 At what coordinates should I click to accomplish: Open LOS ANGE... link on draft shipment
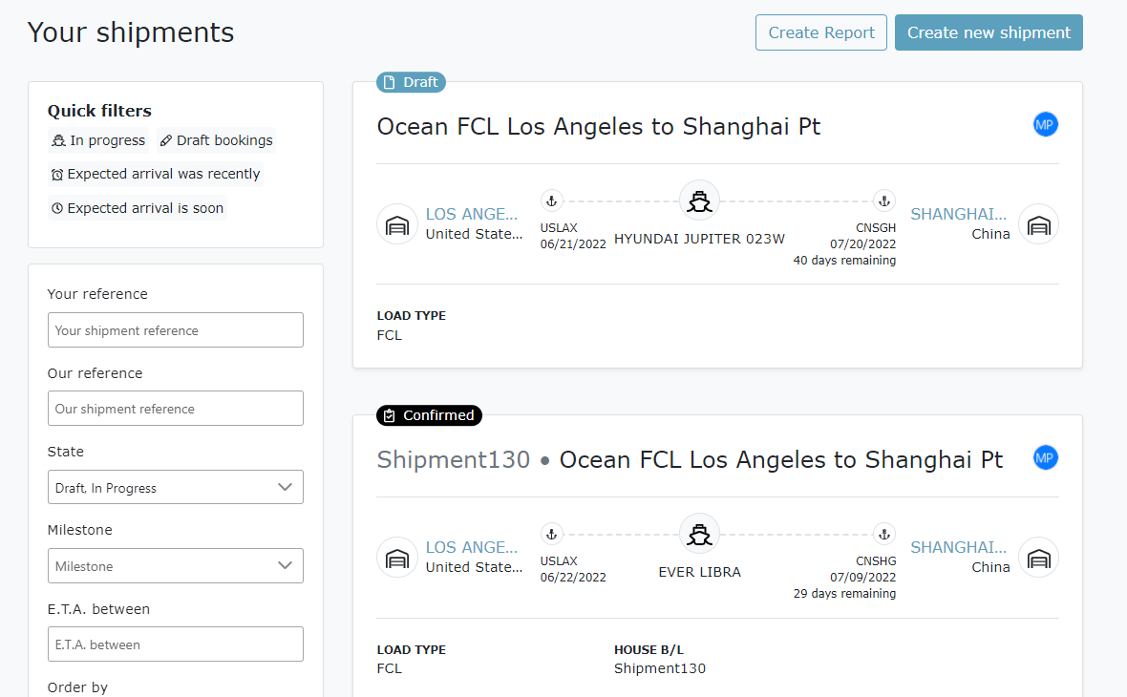(x=472, y=214)
